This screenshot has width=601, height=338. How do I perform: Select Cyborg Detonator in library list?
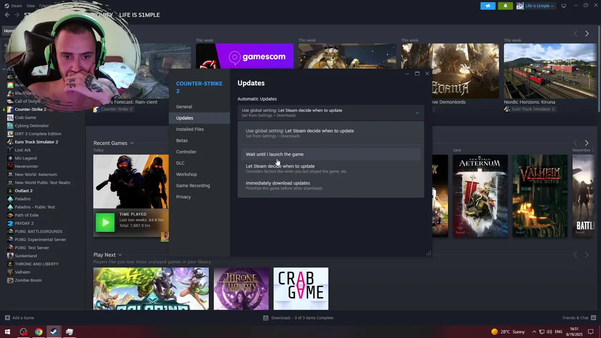[32, 125]
